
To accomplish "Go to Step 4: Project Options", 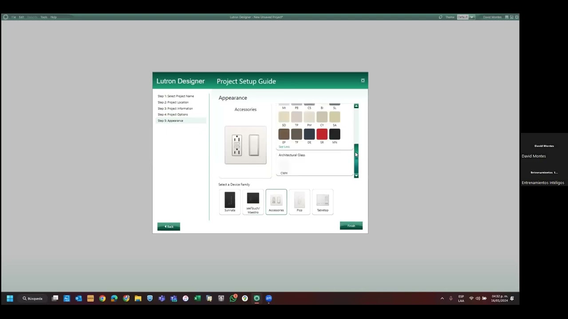I will [173, 114].
